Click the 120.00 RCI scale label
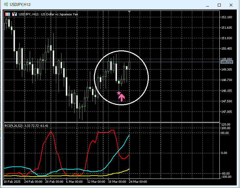This screenshot has height=188, width=240. (226, 125)
